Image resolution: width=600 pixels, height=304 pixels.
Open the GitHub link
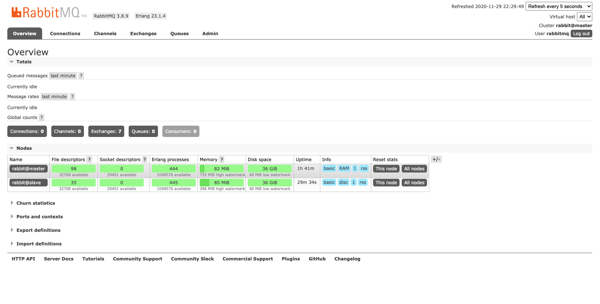coord(317,259)
